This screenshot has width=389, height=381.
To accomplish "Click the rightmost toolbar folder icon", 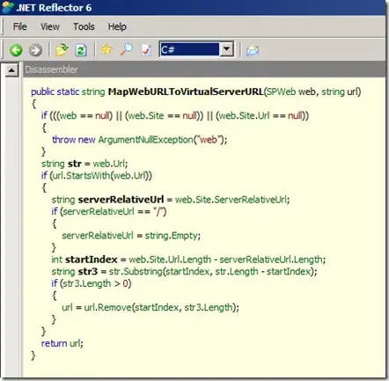I will click(253, 50).
